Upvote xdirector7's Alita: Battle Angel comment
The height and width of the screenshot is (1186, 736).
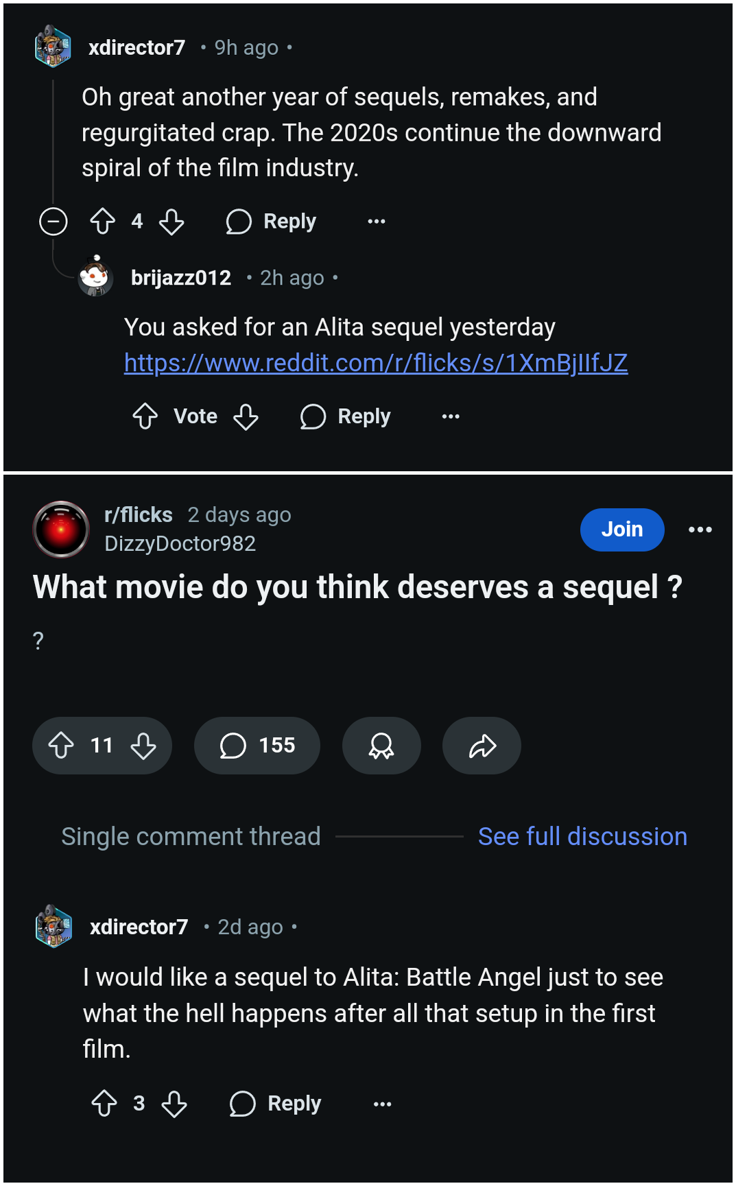pyautogui.click(x=104, y=1104)
